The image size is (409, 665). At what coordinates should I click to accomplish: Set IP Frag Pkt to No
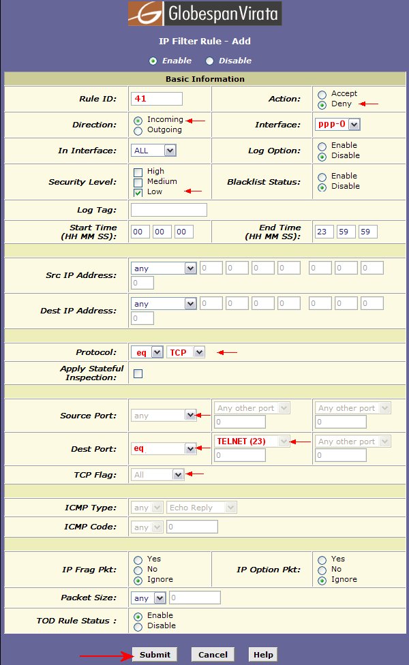pos(138,570)
